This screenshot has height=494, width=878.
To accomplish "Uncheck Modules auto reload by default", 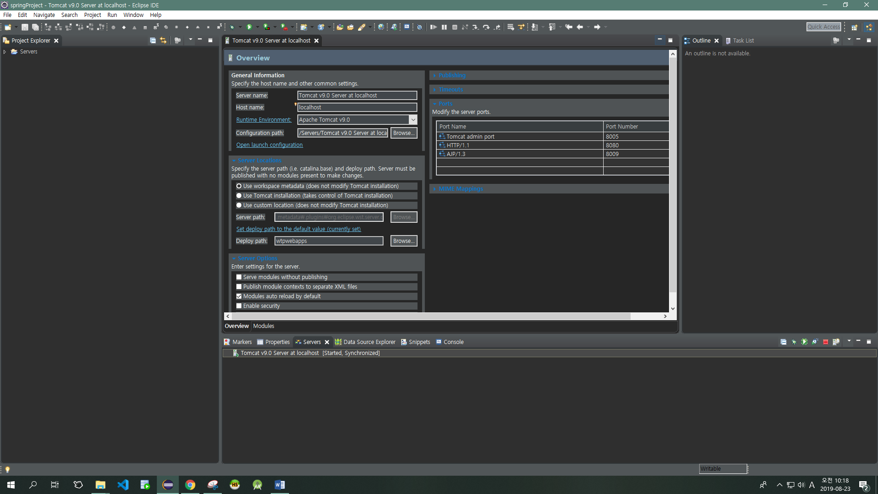I will (239, 296).
